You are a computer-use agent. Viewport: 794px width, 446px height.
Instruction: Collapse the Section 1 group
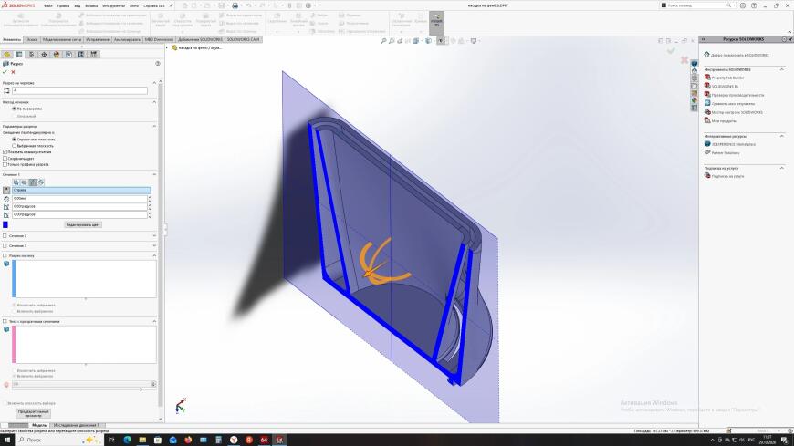coord(154,174)
